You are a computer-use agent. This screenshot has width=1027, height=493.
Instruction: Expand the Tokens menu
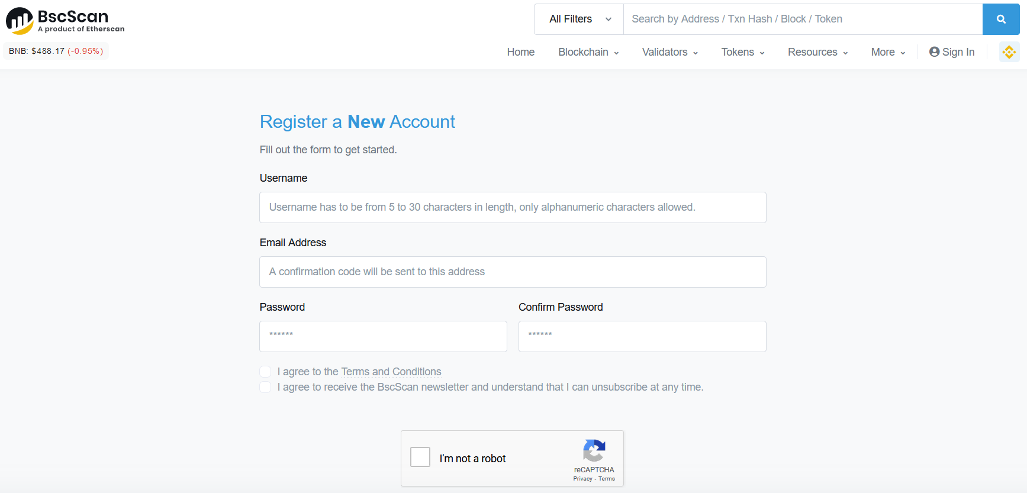[743, 52]
